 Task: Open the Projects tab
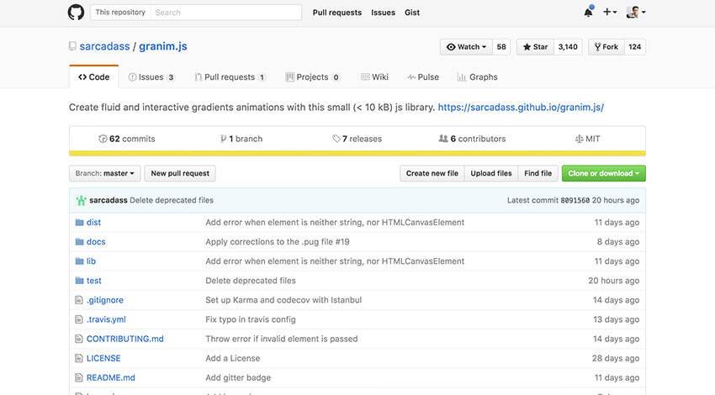312,77
